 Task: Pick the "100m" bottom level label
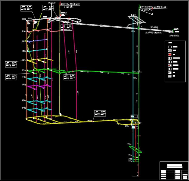tap(130, 161)
